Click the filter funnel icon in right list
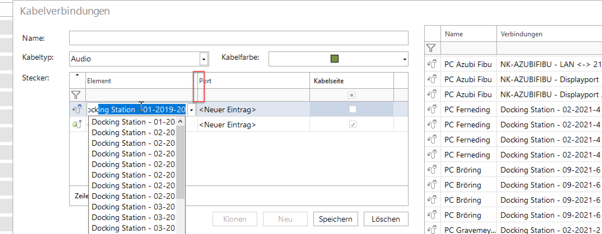Viewport: 602px width, 234px height. pos(431,48)
